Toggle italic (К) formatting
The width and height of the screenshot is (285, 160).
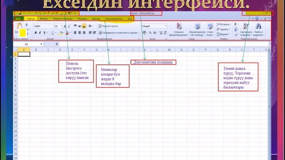[x=40, y=32]
